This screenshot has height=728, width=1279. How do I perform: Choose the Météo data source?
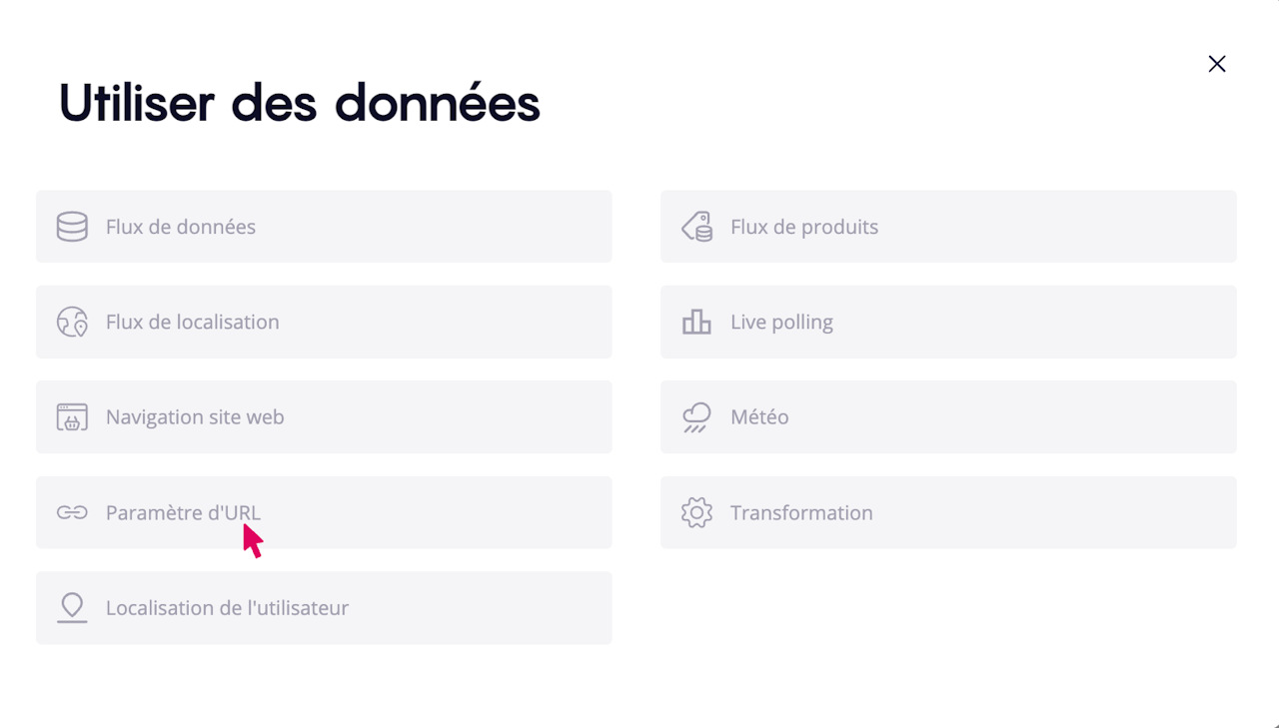pyautogui.click(x=948, y=417)
